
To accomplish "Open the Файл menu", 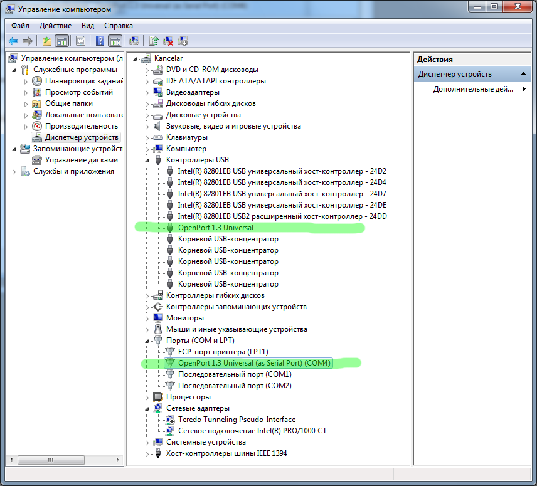I will click(x=20, y=26).
